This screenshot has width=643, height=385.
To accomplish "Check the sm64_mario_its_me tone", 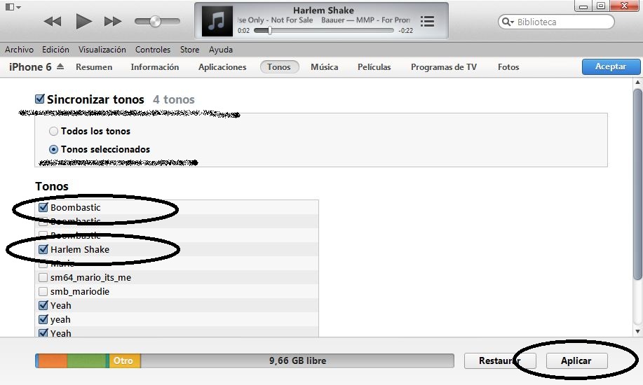I will point(43,277).
